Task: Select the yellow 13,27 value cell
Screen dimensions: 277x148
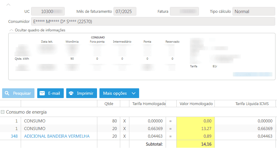Action: [x=196, y=129]
